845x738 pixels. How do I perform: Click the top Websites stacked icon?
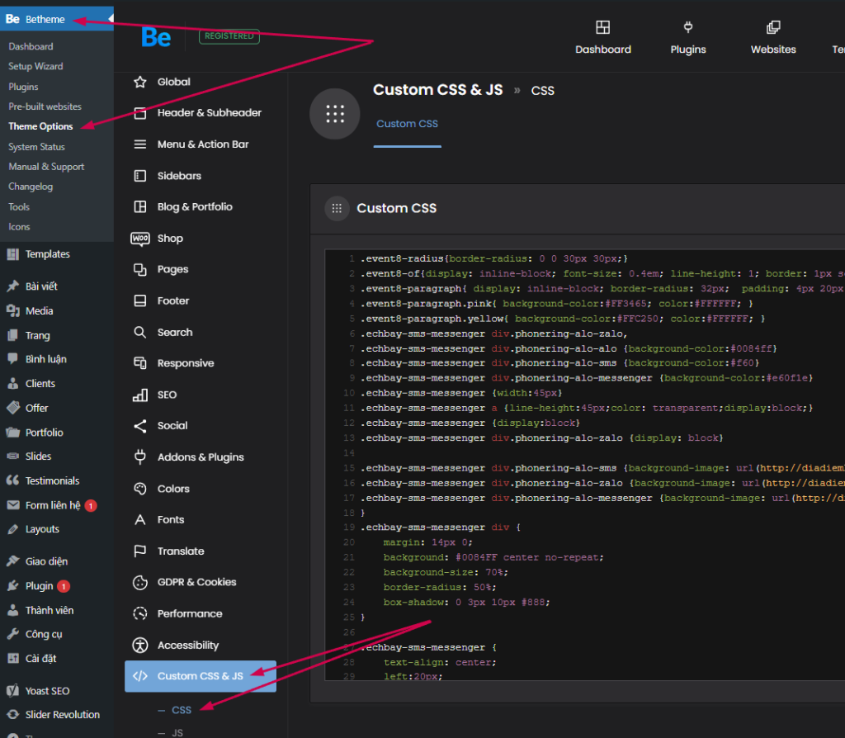click(773, 27)
